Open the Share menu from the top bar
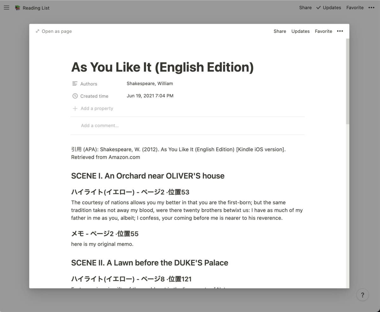The image size is (380, 312). tap(305, 7)
